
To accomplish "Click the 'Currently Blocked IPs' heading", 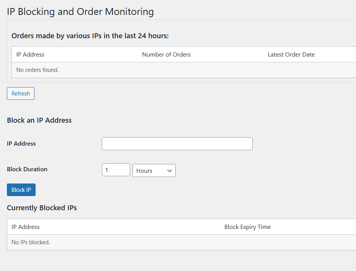I will [x=42, y=208].
